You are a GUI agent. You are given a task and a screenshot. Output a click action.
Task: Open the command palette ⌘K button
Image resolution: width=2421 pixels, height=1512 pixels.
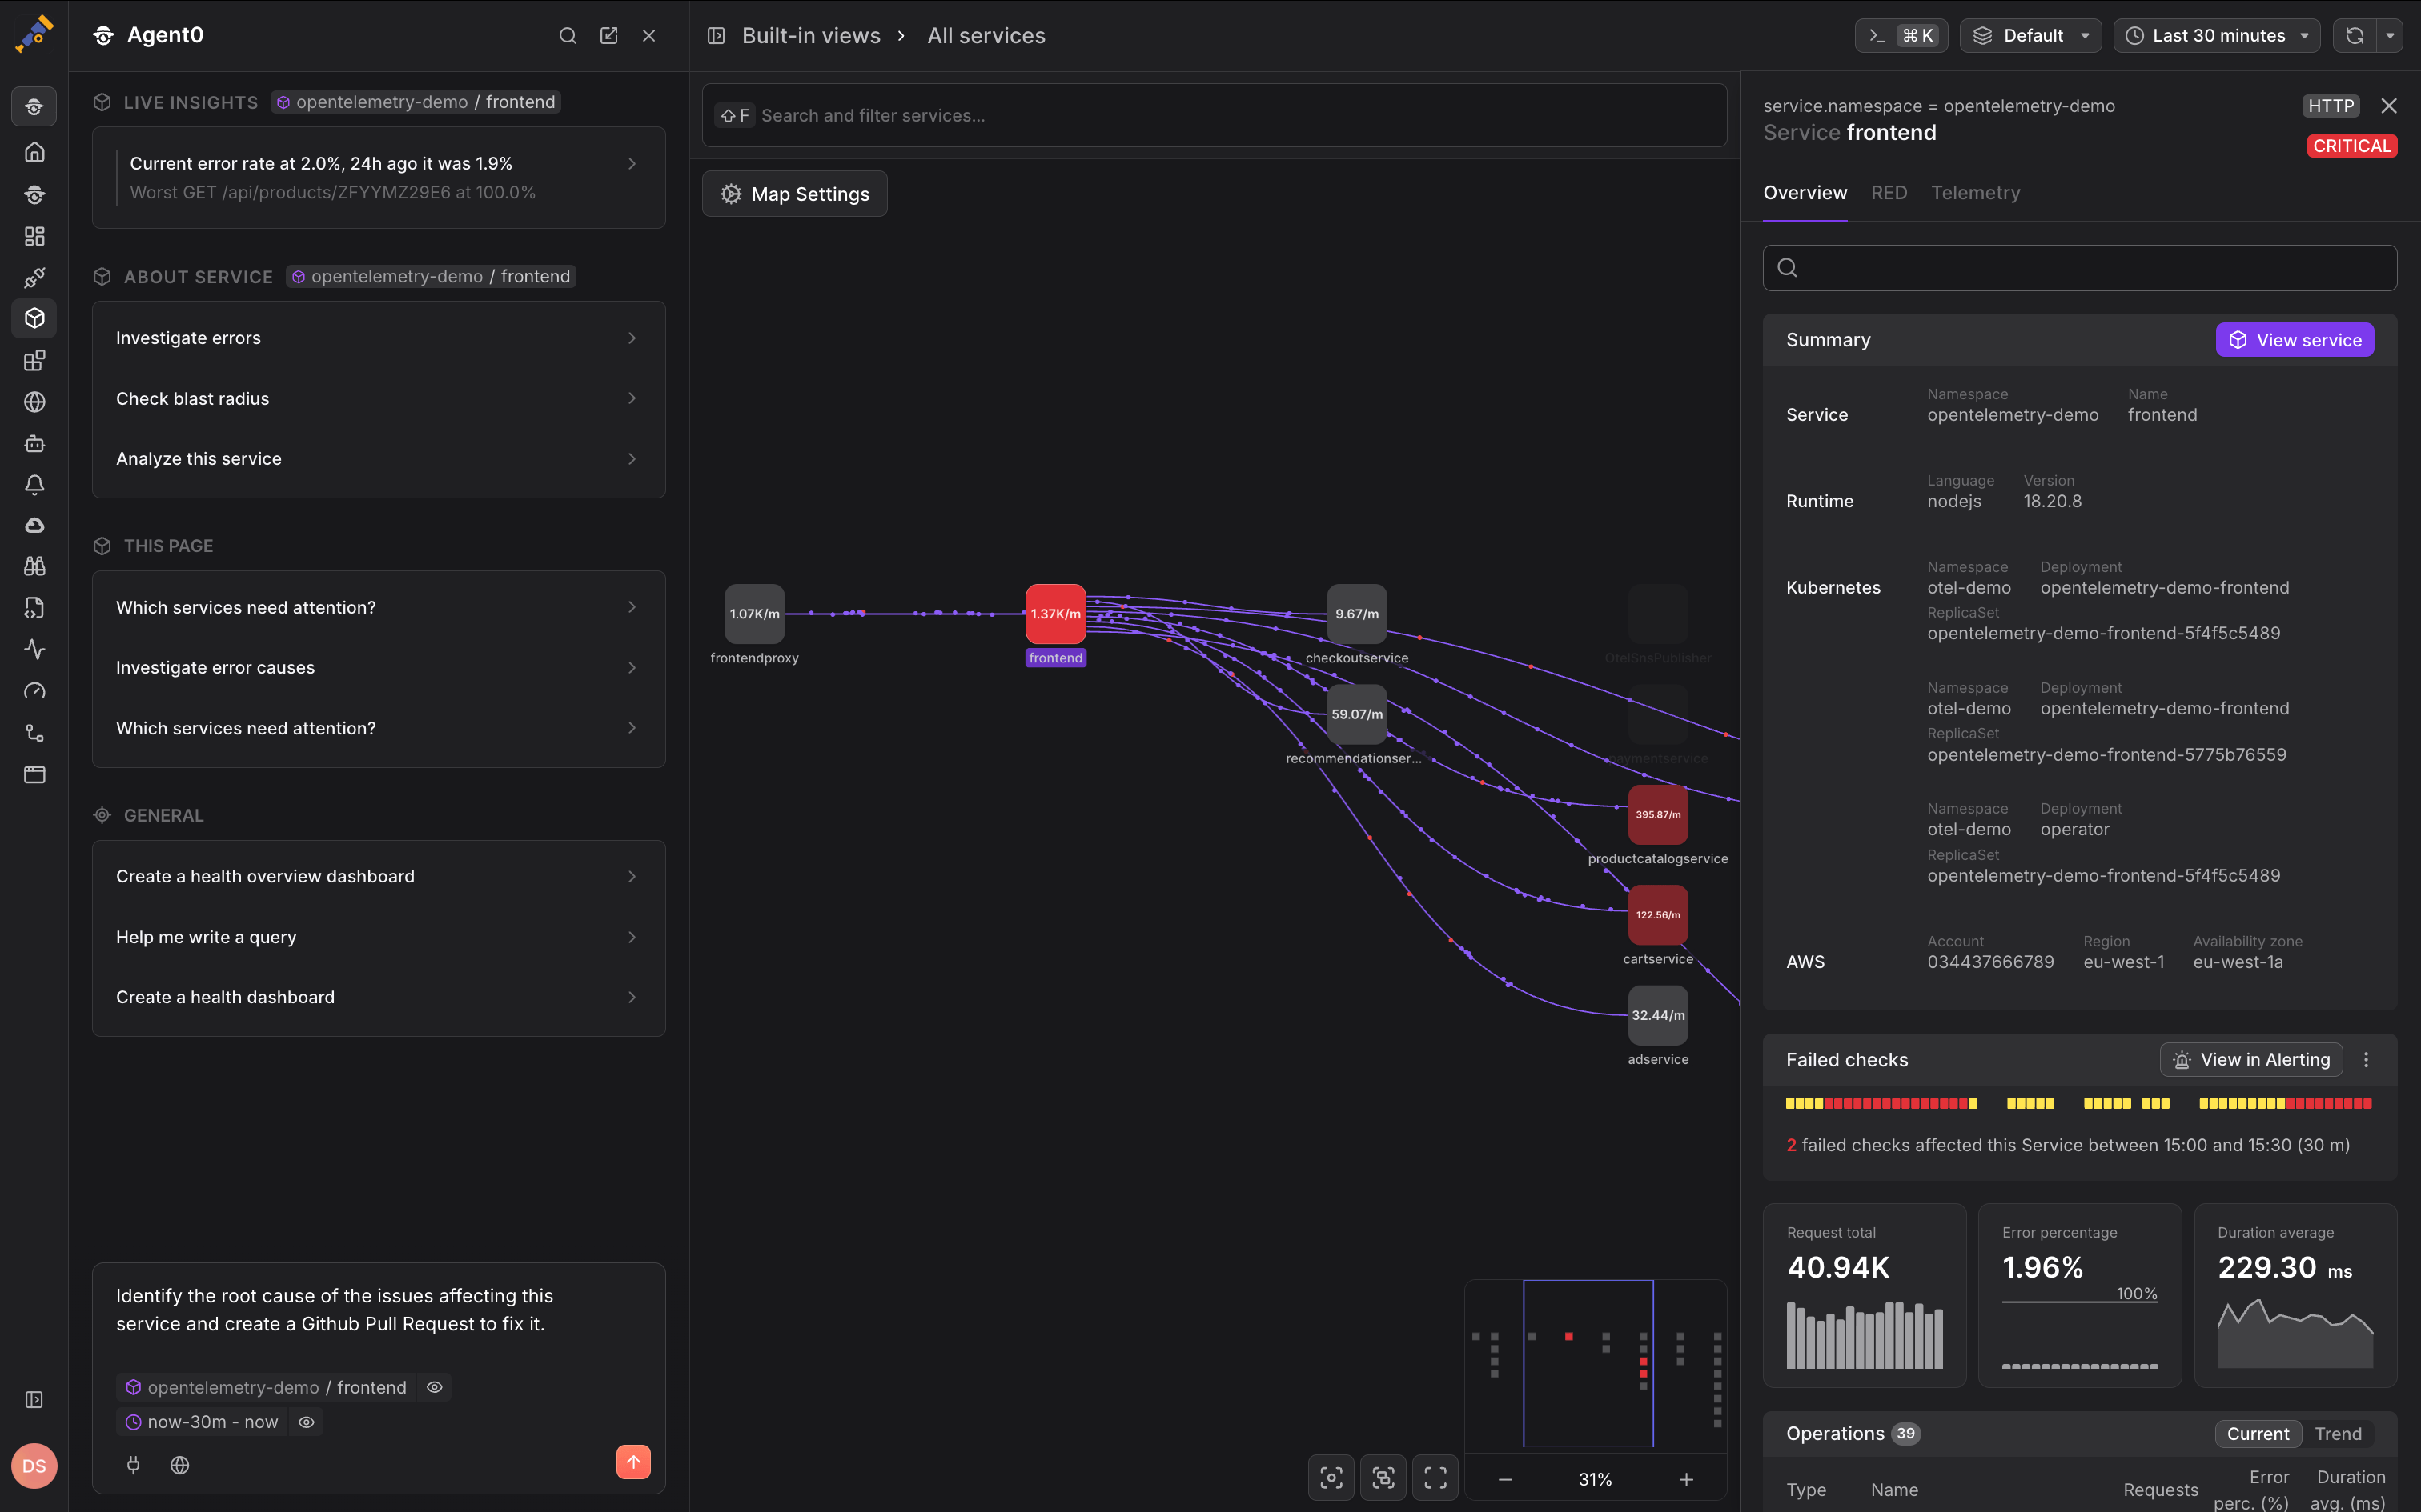[x=1901, y=36]
